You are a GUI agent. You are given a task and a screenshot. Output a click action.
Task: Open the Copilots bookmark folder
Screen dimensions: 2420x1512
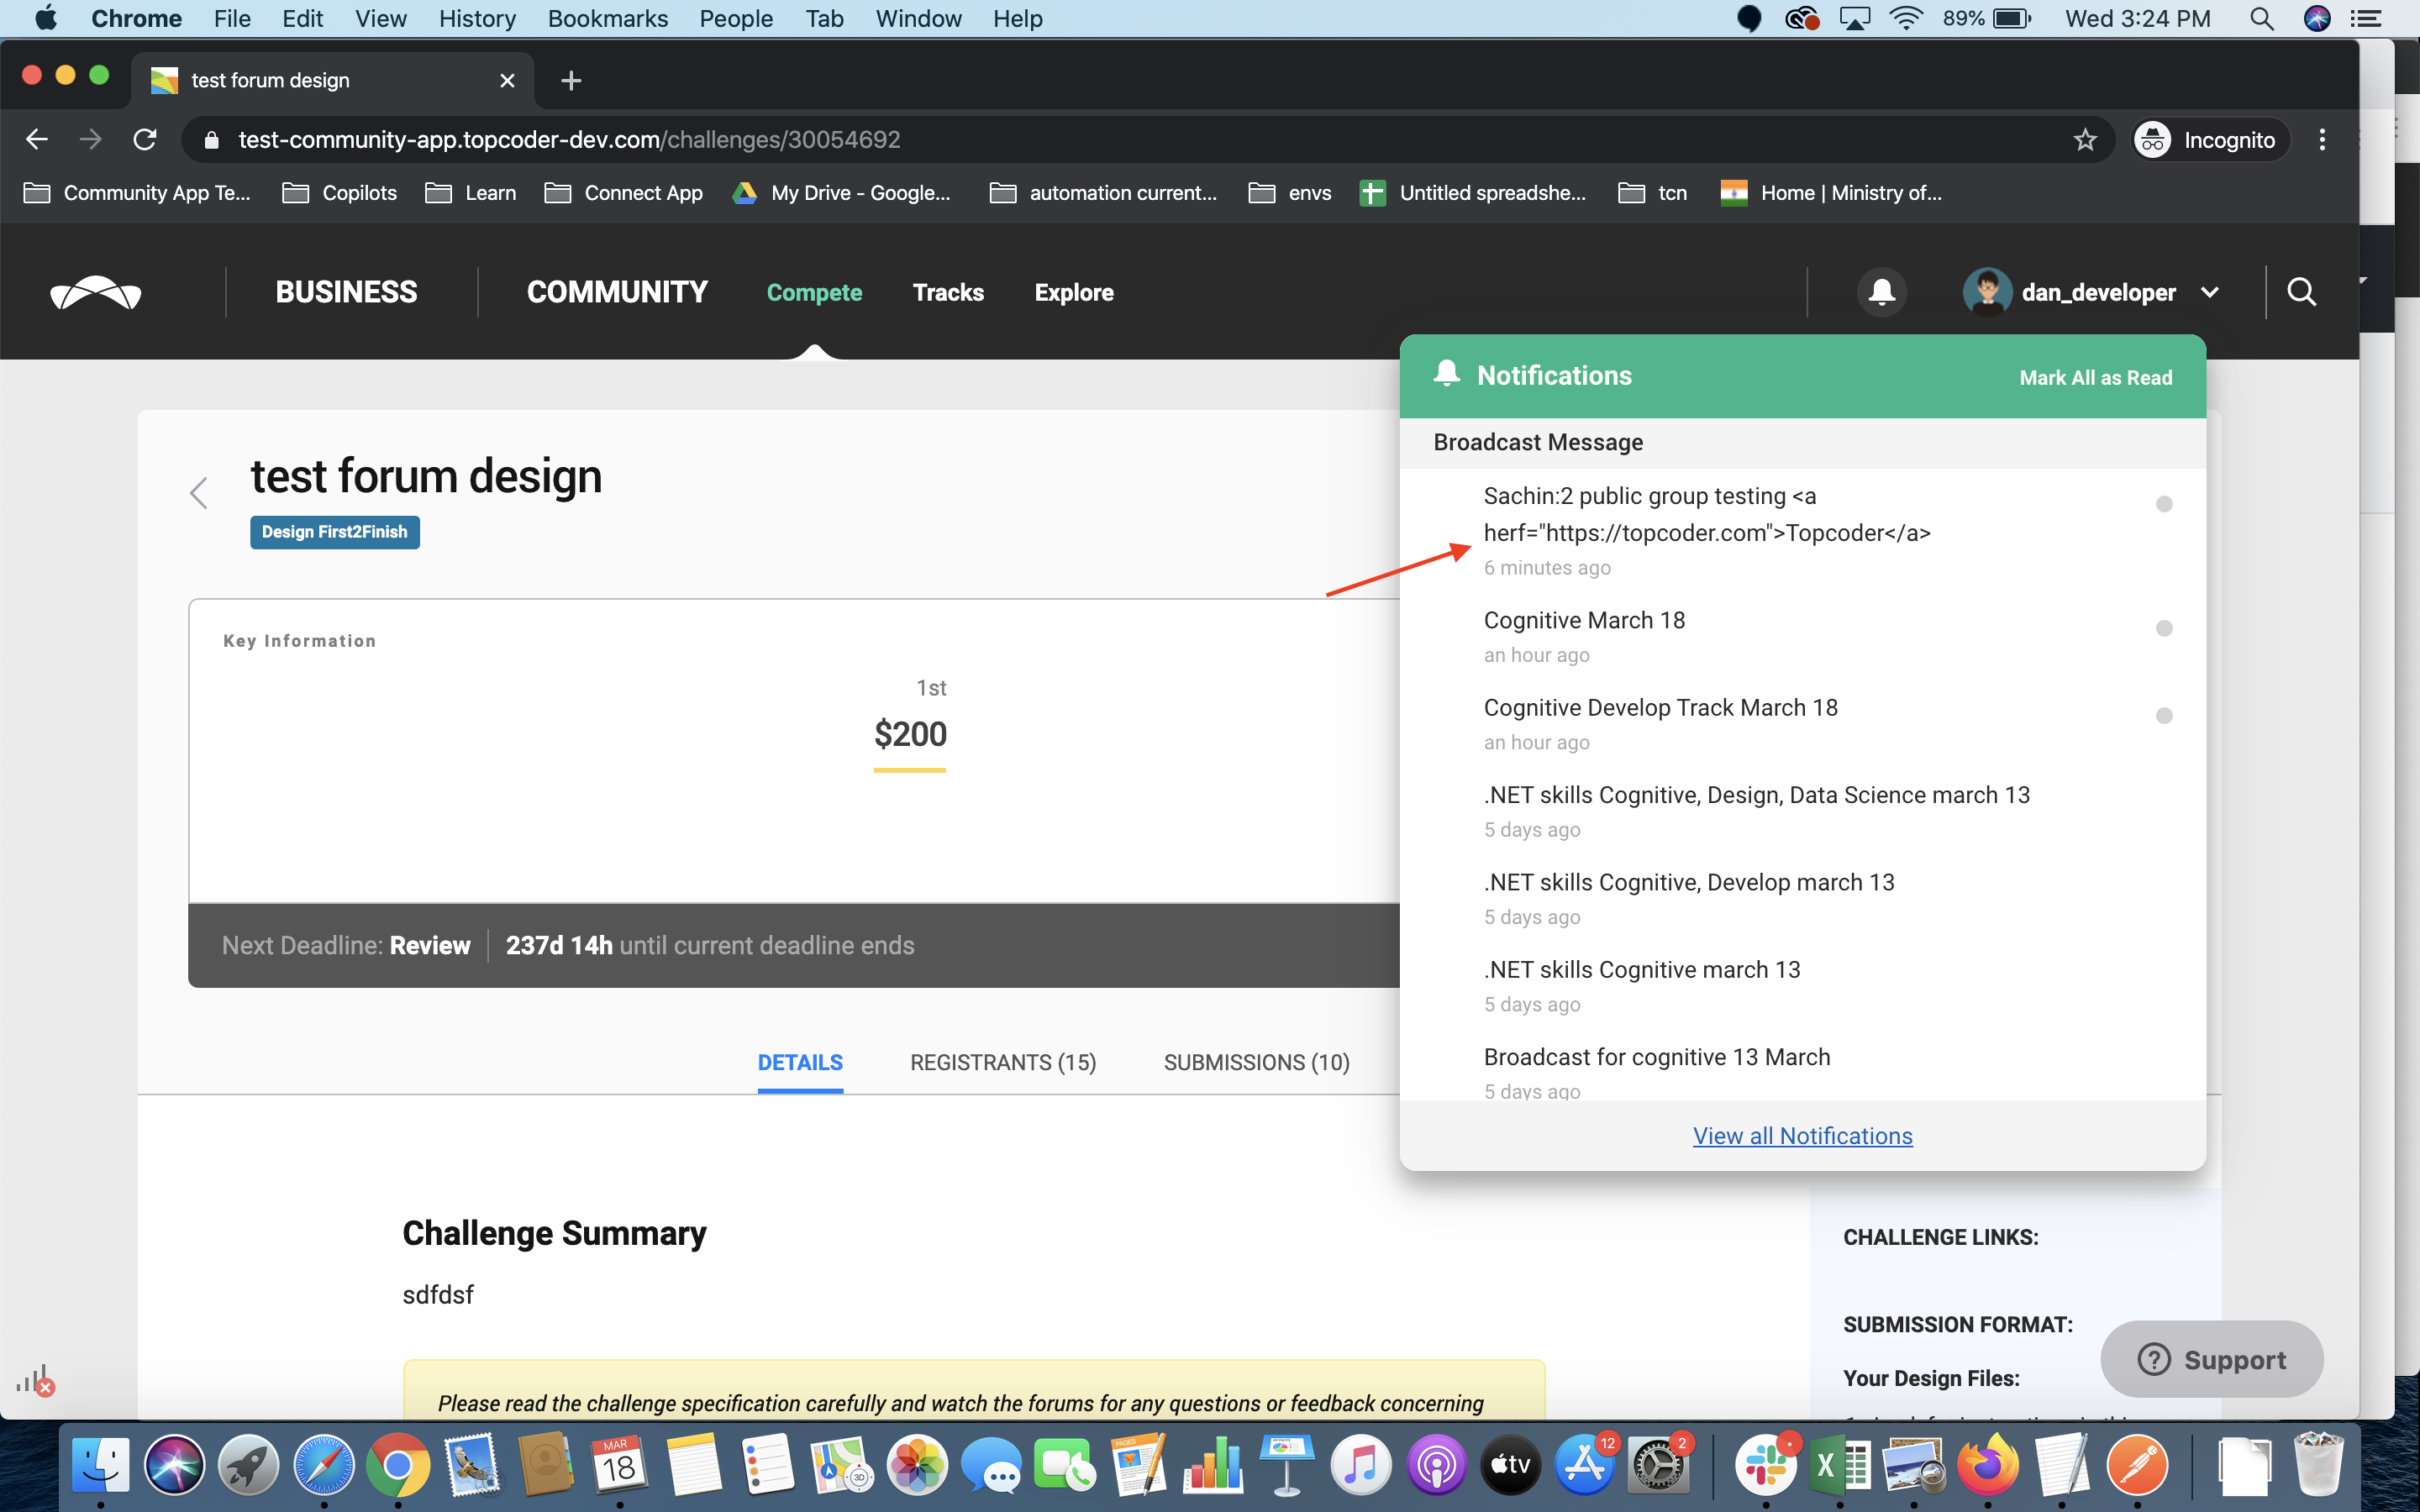[340, 193]
